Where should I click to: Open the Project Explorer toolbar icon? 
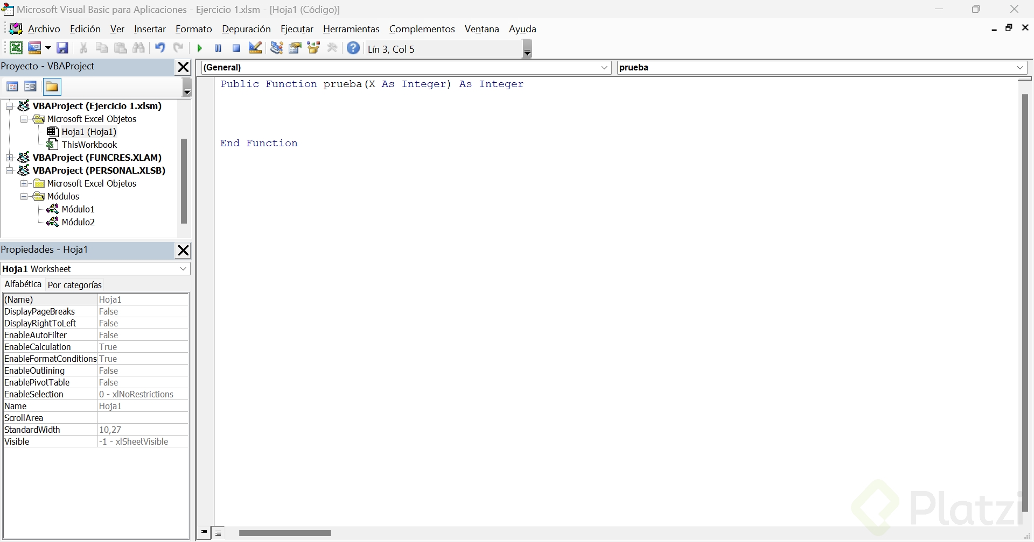click(277, 48)
